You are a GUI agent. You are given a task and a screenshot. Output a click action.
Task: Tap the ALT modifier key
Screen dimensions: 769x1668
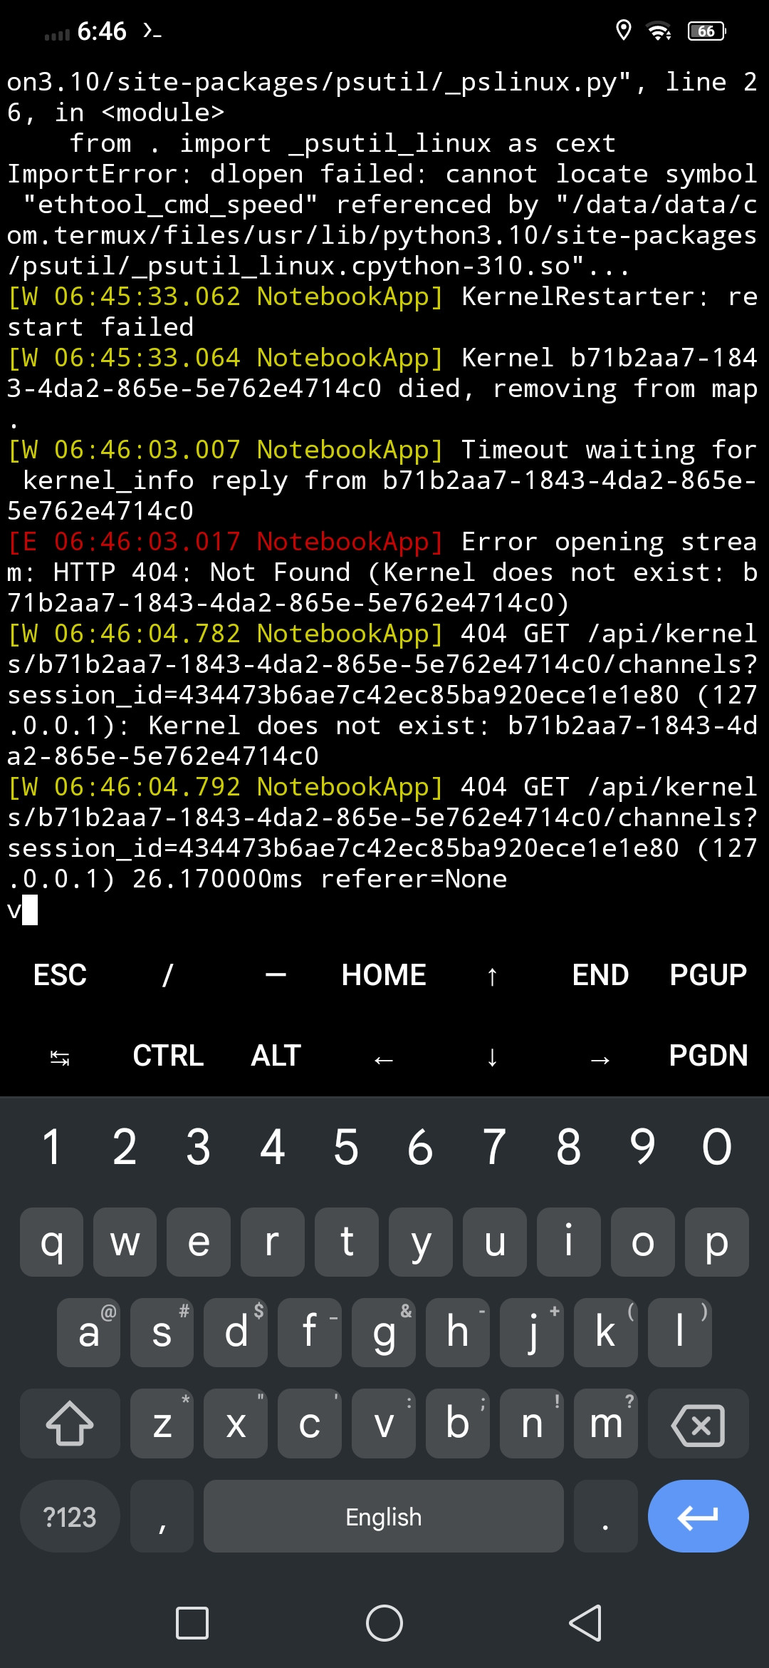276,1056
